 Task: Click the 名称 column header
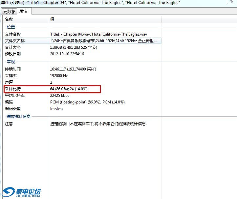click(x=9, y=19)
